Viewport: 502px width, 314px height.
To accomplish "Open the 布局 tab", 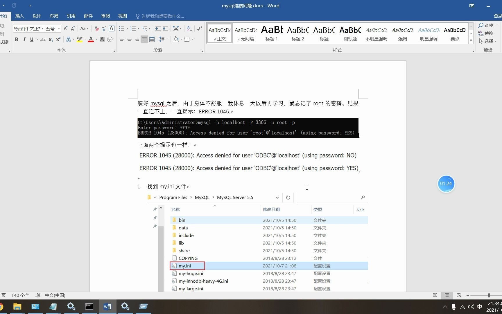I will click(x=54, y=16).
